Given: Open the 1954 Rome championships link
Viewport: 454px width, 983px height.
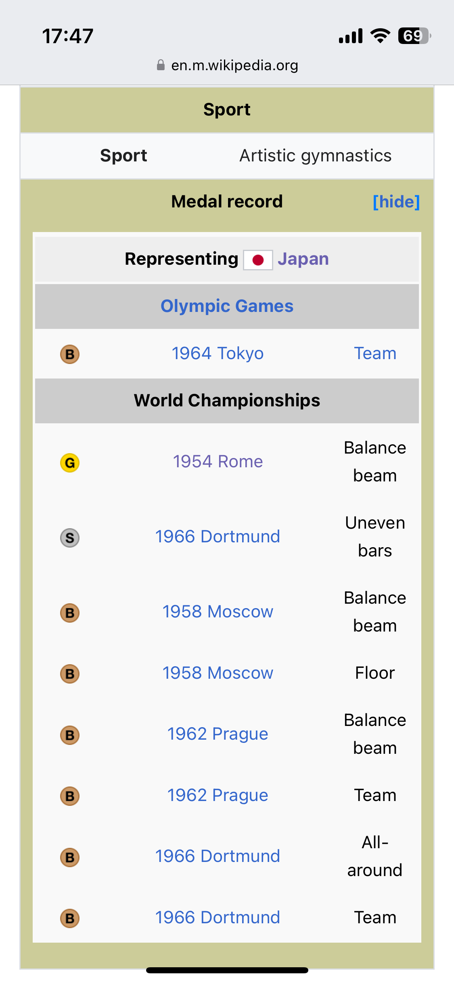Looking at the screenshot, I should 218,462.
